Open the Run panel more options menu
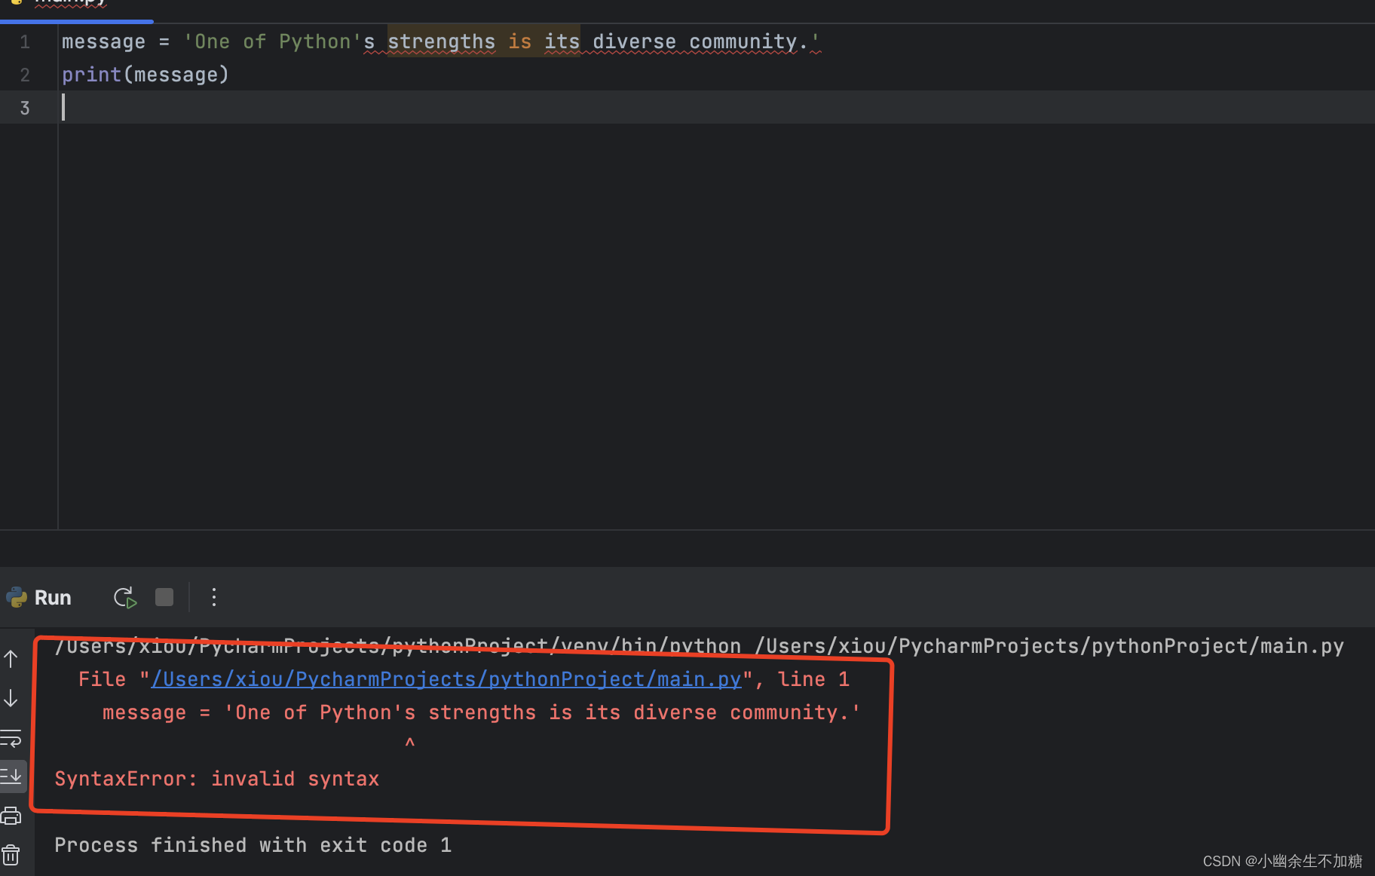The height and width of the screenshot is (876, 1375). [214, 597]
